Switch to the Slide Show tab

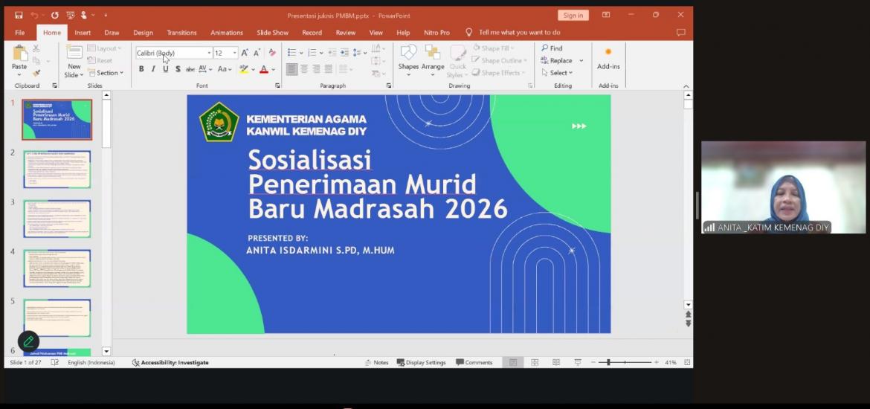(x=272, y=32)
